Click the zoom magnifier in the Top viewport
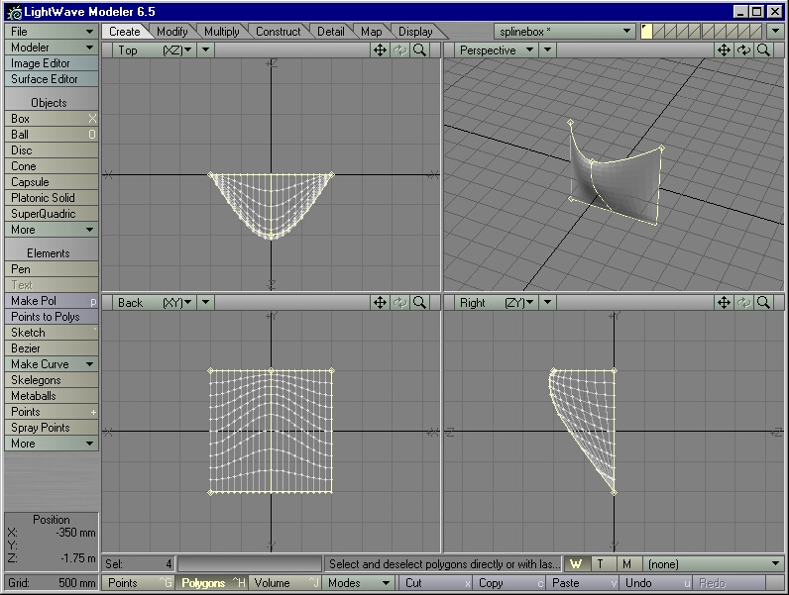The width and height of the screenshot is (789, 595). [x=420, y=50]
